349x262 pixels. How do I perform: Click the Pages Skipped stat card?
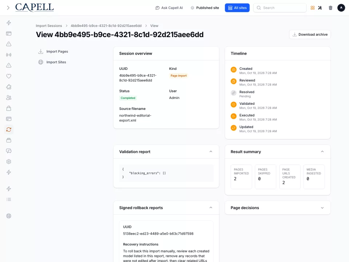[265, 177]
